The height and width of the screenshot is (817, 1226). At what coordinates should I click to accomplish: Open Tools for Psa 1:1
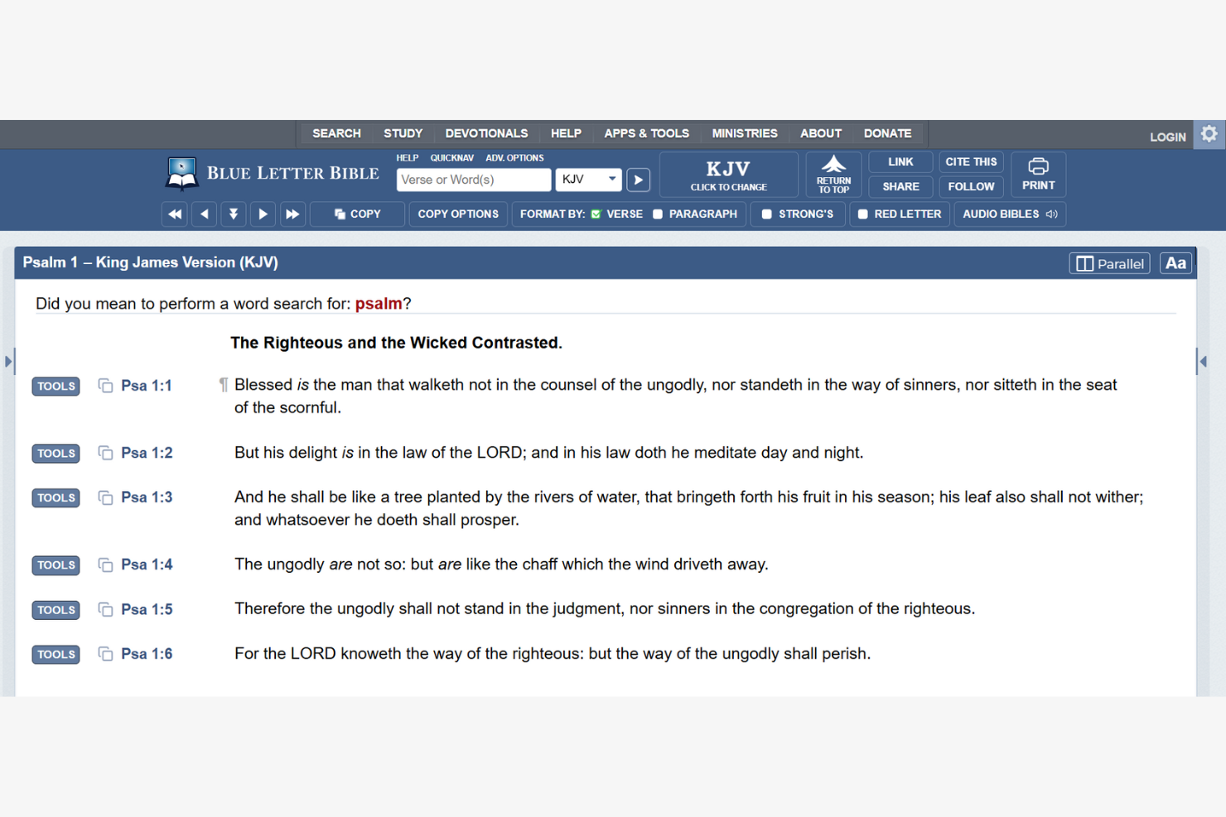pyautogui.click(x=56, y=387)
